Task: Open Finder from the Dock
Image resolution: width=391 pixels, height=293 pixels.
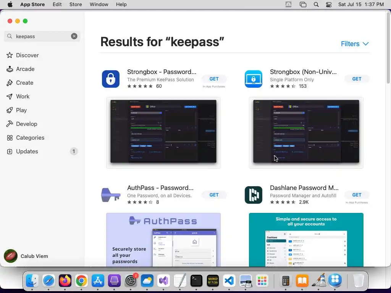Action: pos(32,281)
